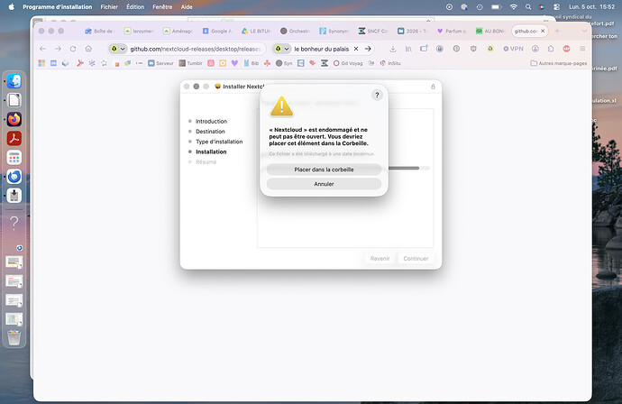Open Adobe Acrobat from the Dock
The width and height of the screenshot is (622, 404).
click(14, 138)
